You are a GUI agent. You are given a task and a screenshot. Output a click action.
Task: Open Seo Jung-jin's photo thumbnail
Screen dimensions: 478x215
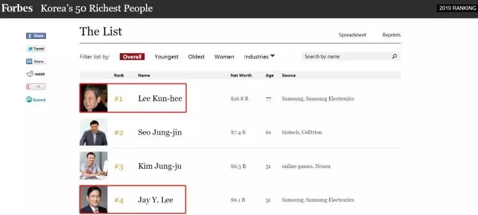click(93, 132)
